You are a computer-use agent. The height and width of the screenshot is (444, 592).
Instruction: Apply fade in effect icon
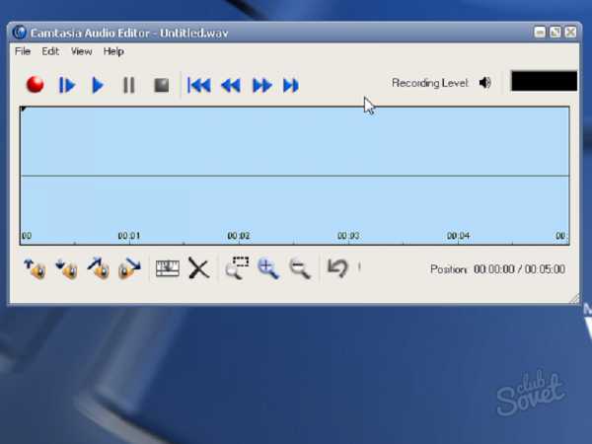99,268
